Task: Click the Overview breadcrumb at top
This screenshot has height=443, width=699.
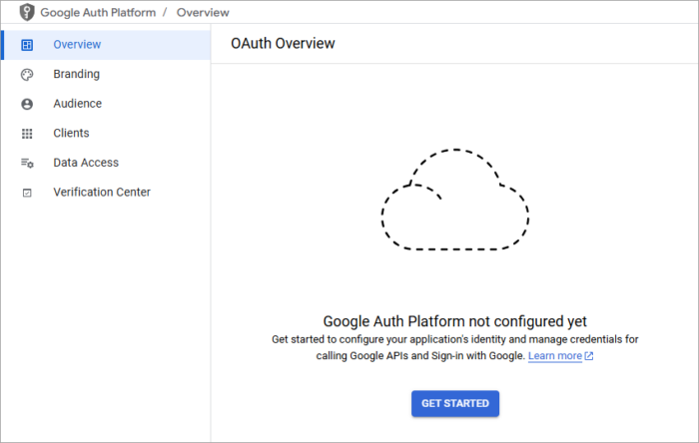Action: 203,12
